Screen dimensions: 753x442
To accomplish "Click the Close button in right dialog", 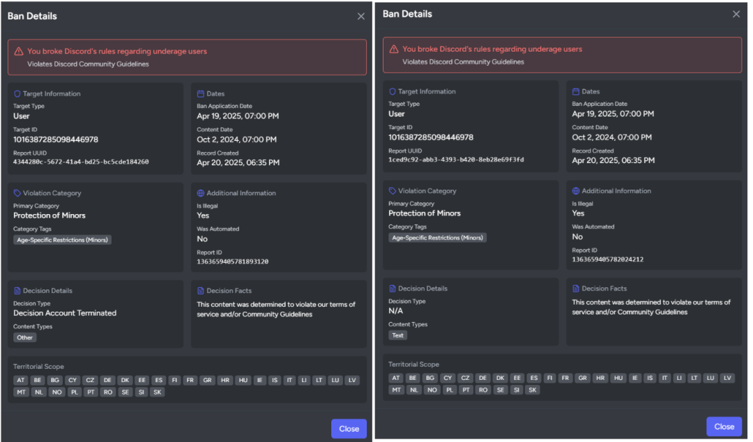I will point(724,427).
